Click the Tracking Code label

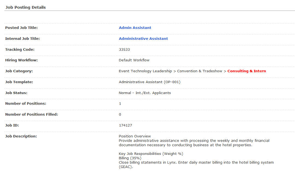point(20,49)
